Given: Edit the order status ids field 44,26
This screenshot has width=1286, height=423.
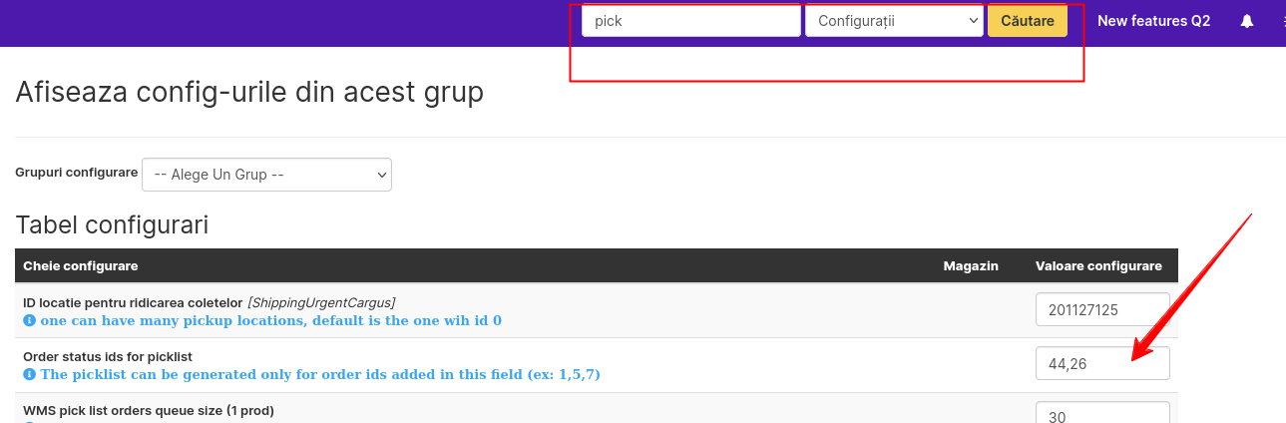Looking at the screenshot, I should tap(1102, 364).
